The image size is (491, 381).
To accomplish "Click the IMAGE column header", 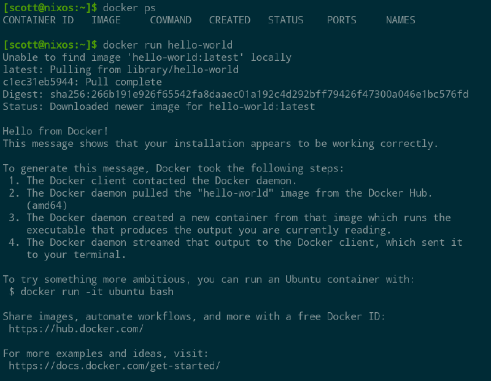I will click(x=106, y=20).
